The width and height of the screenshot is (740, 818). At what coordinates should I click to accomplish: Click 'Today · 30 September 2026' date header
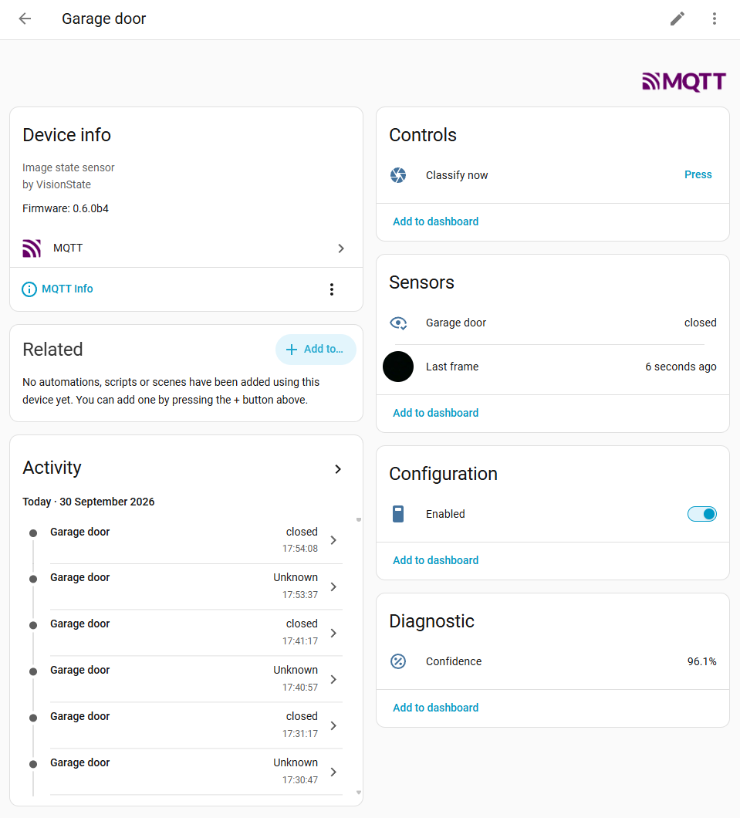(x=89, y=502)
